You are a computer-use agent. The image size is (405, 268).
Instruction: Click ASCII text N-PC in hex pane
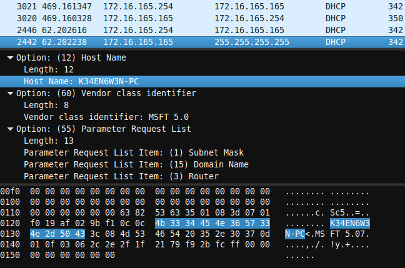pyautogui.click(x=295, y=234)
